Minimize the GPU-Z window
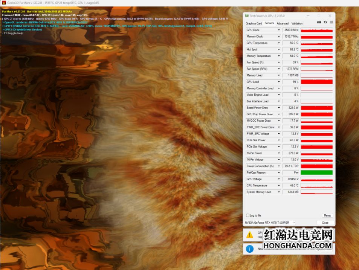 pos(308,16)
